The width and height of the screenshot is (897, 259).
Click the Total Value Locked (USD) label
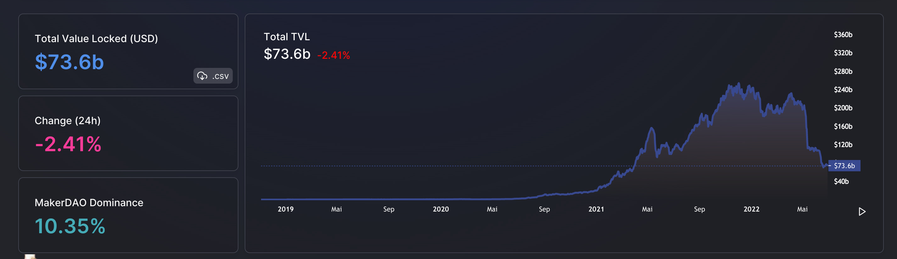coord(97,39)
